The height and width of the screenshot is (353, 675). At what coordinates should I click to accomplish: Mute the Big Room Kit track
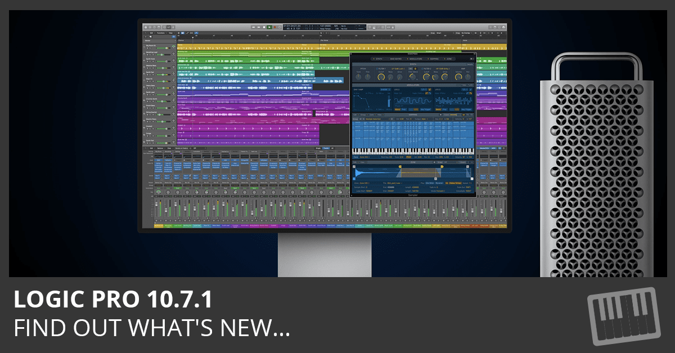(147, 48)
